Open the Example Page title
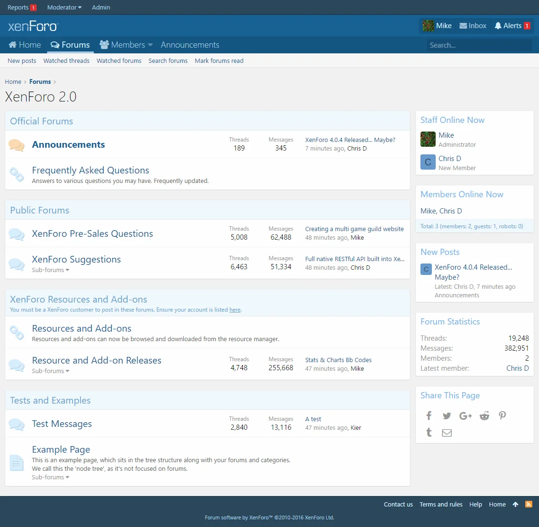539x527 pixels. click(x=61, y=450)
